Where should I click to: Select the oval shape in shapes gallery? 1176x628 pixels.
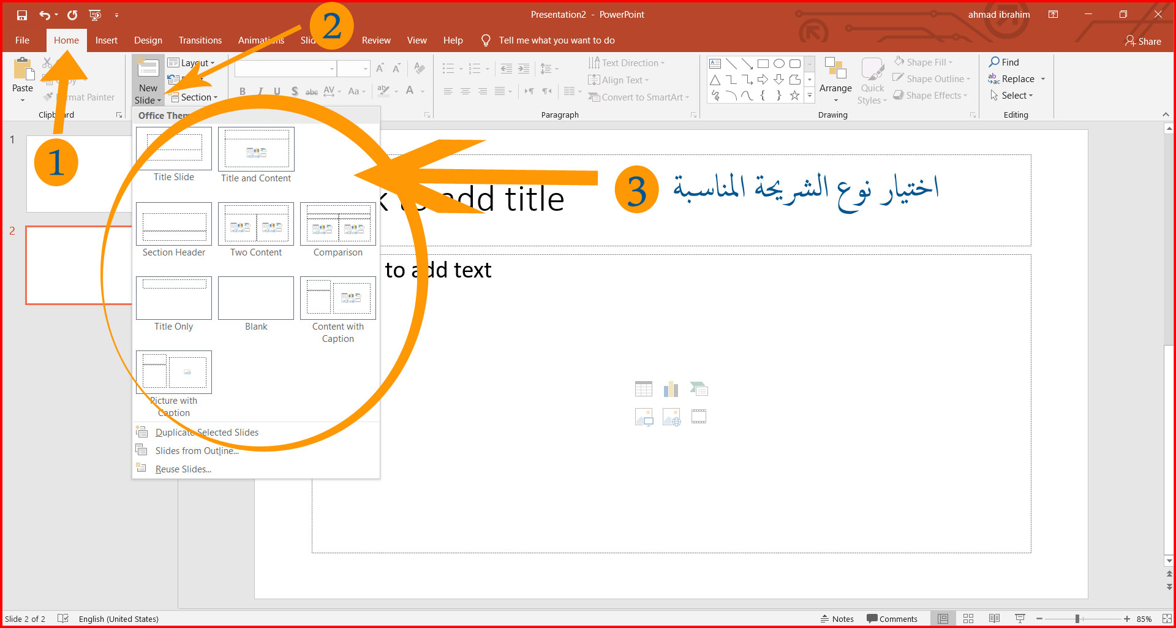pos(779,64)
